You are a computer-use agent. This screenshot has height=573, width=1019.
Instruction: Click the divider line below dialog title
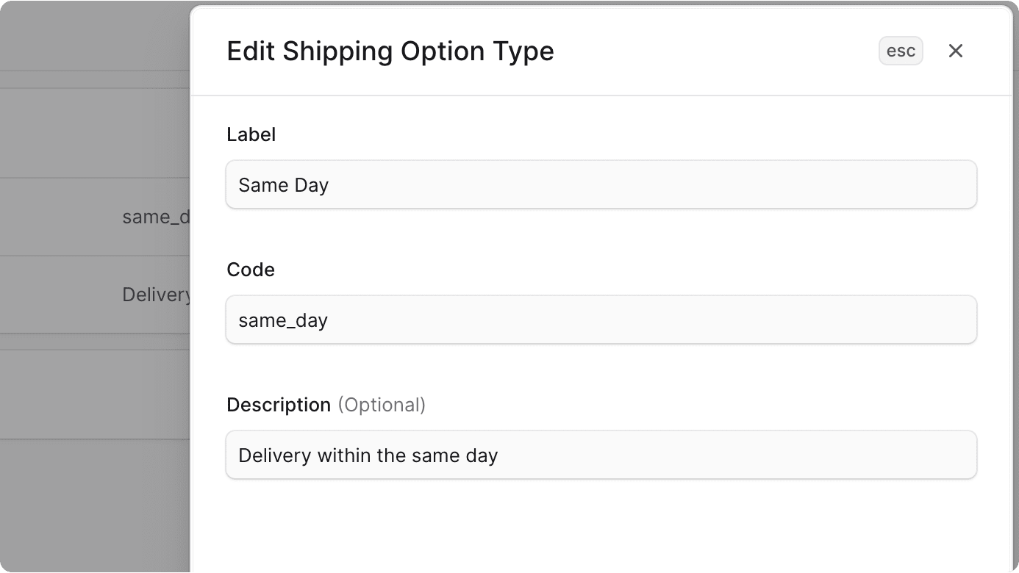pos(601,94)
